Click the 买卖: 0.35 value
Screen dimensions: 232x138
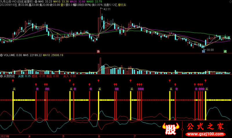[x=24, y=76]
